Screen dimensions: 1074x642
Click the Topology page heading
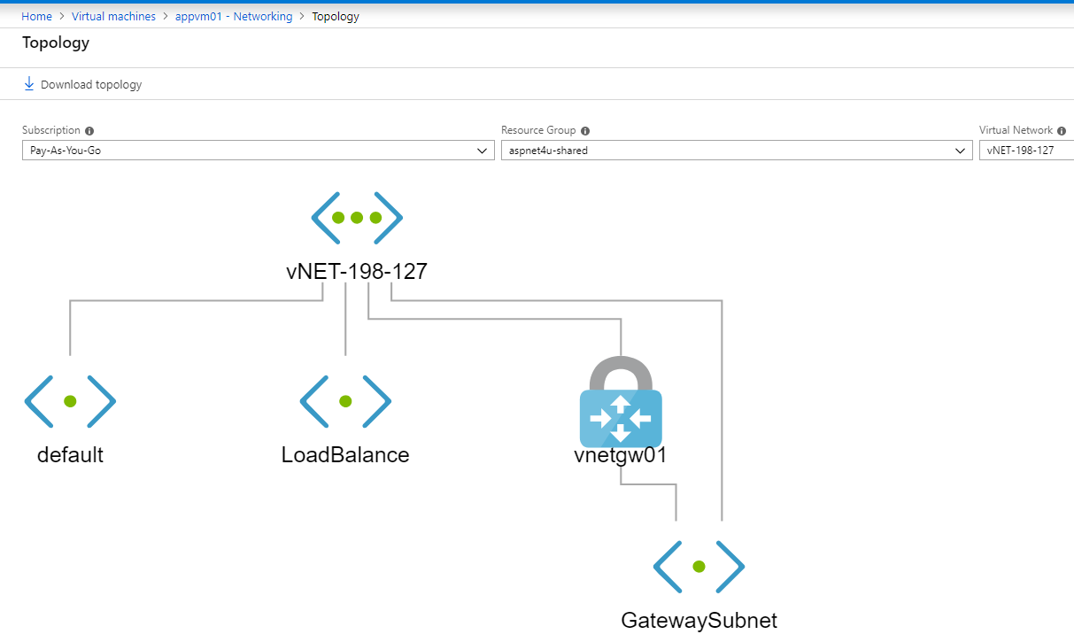(x=56, y=43)
